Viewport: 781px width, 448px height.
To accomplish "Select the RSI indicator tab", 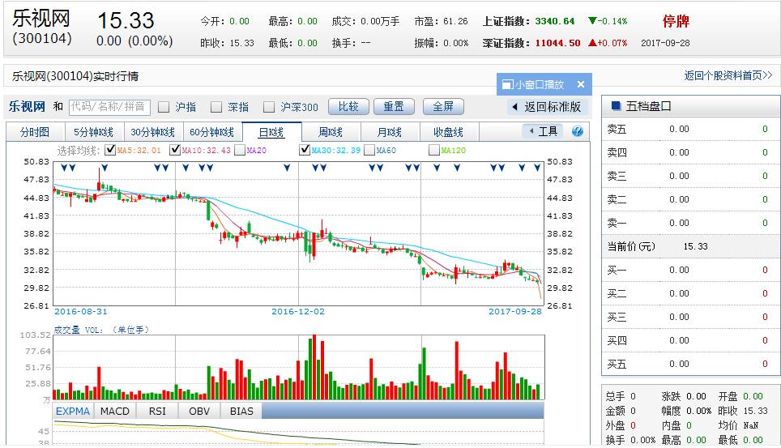I will coord(157,411).
